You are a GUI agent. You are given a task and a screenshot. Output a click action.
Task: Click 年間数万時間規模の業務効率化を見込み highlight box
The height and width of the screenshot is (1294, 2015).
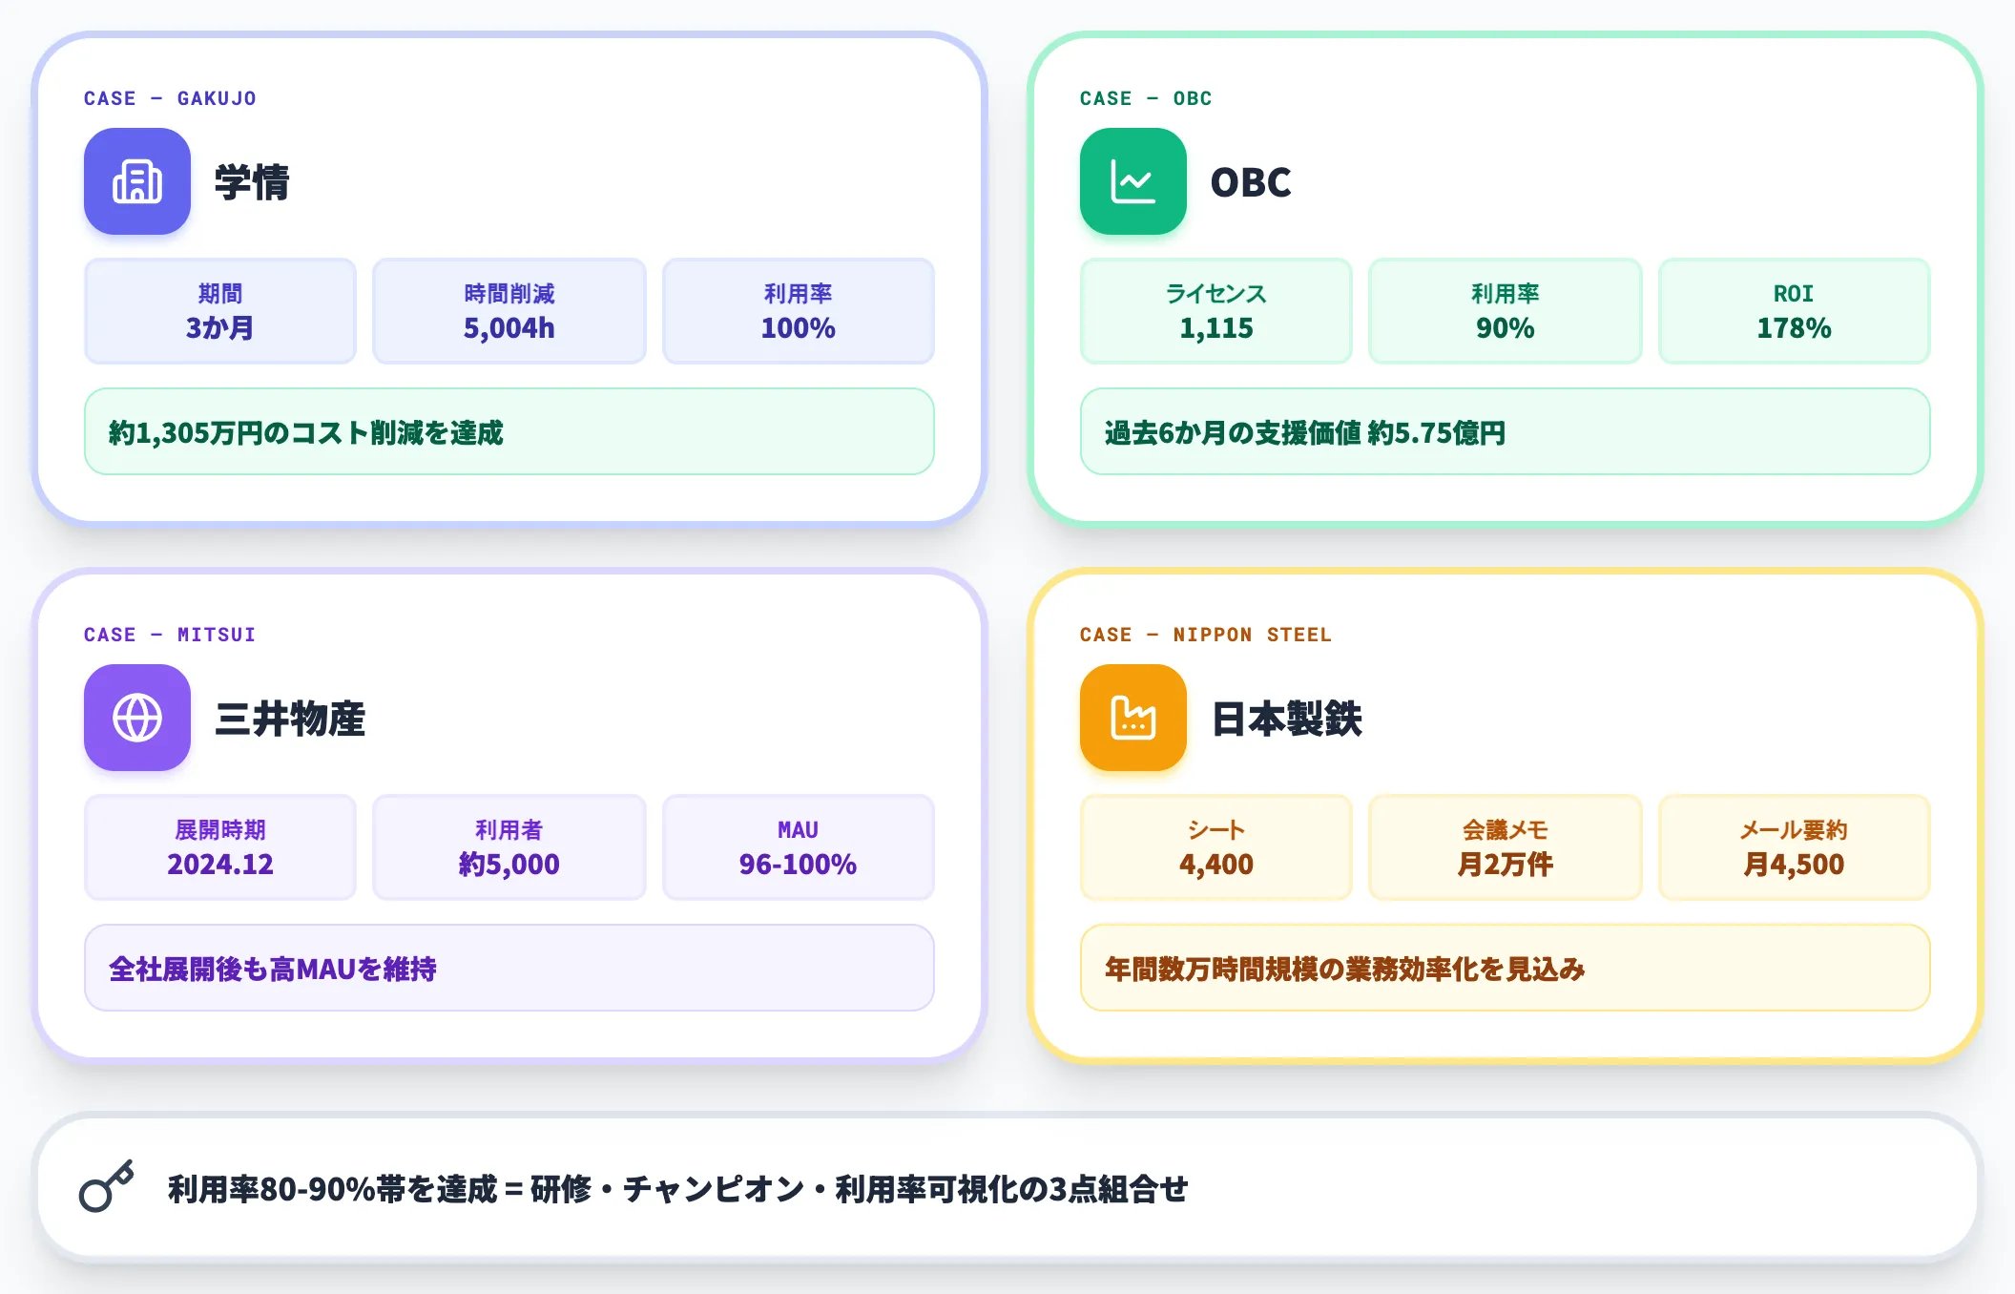point(1506,968)
